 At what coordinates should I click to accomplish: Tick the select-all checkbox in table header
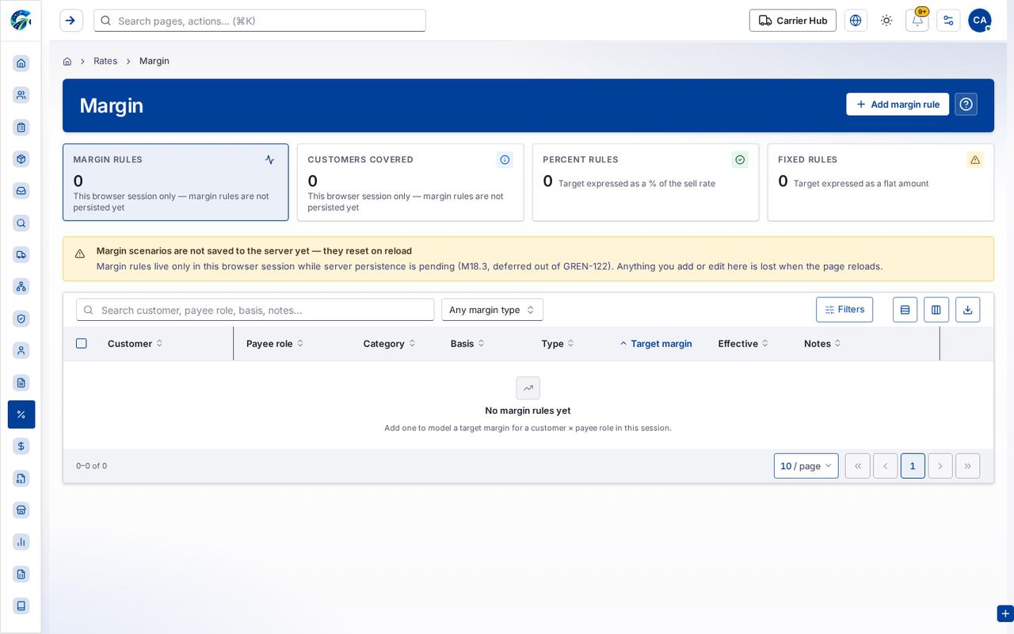coord(82,343)
